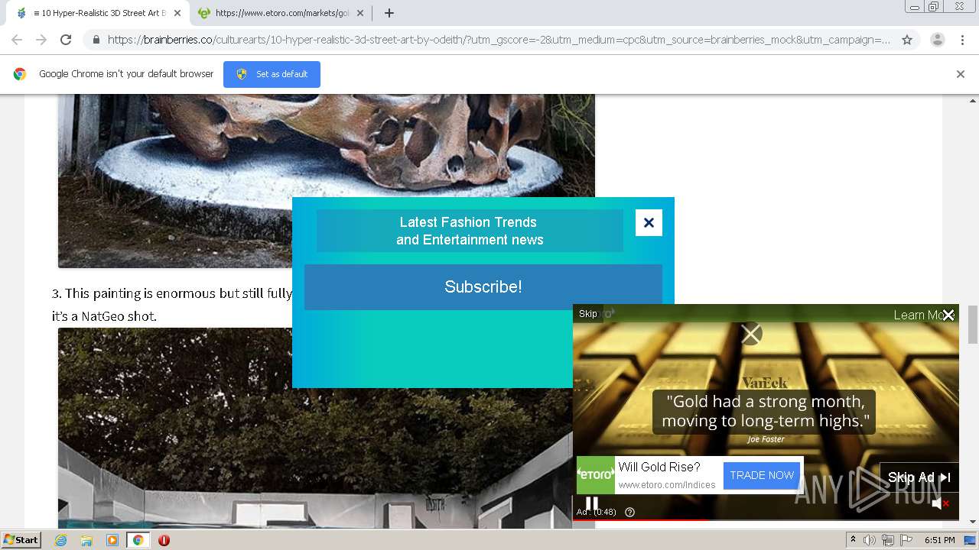Open the red Opera taskbar icon

[x=164, y=540]
